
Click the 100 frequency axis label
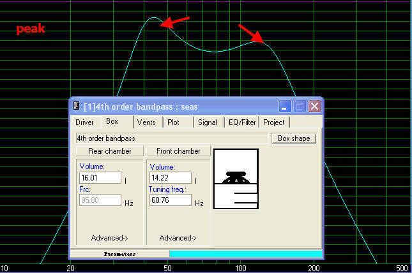pos(240,269)
